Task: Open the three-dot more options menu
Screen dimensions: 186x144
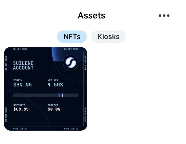Action: (x=164, y=16)
